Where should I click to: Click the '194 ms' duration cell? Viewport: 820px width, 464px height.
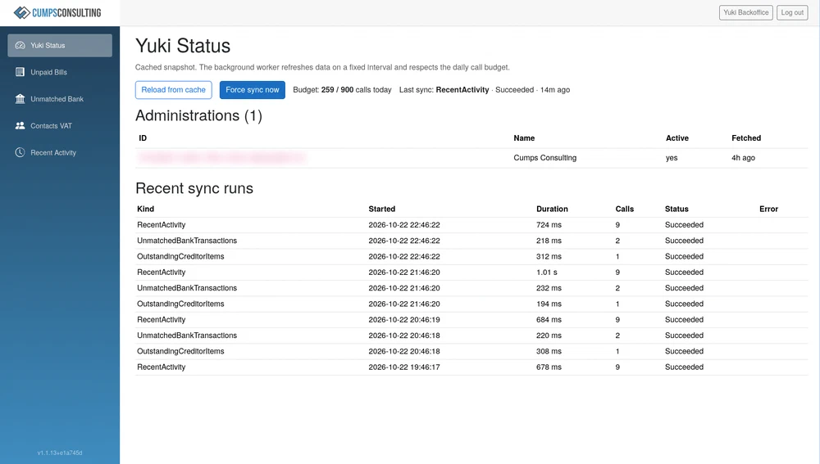coord(549,304)
